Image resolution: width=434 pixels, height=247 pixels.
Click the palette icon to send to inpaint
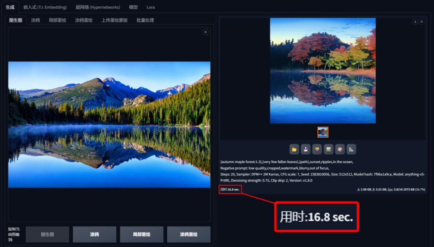click(340, 149)
